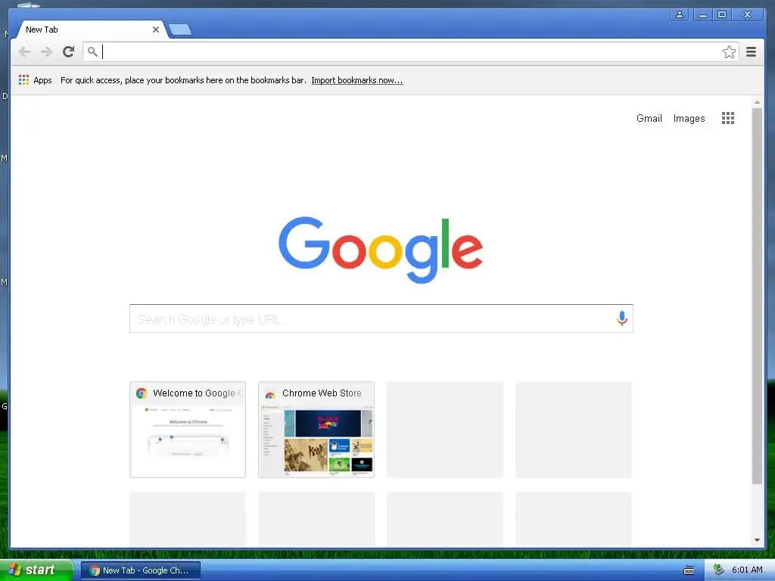Click the magnifier icon in address bar

tap(92, 51)
